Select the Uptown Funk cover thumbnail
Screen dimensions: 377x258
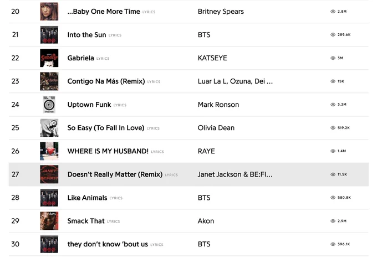click(x=49, y=105)
